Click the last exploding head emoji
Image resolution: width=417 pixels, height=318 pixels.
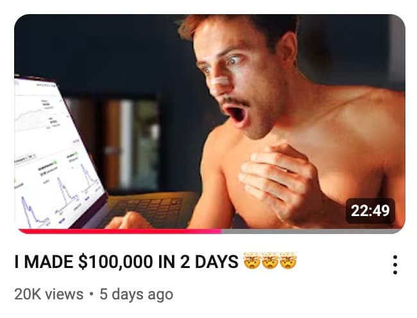pyautogui.click(x=288, y=261)
